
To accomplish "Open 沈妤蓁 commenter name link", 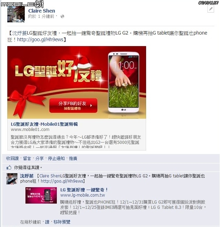I will pyautogui.click(x=27, y=176).
